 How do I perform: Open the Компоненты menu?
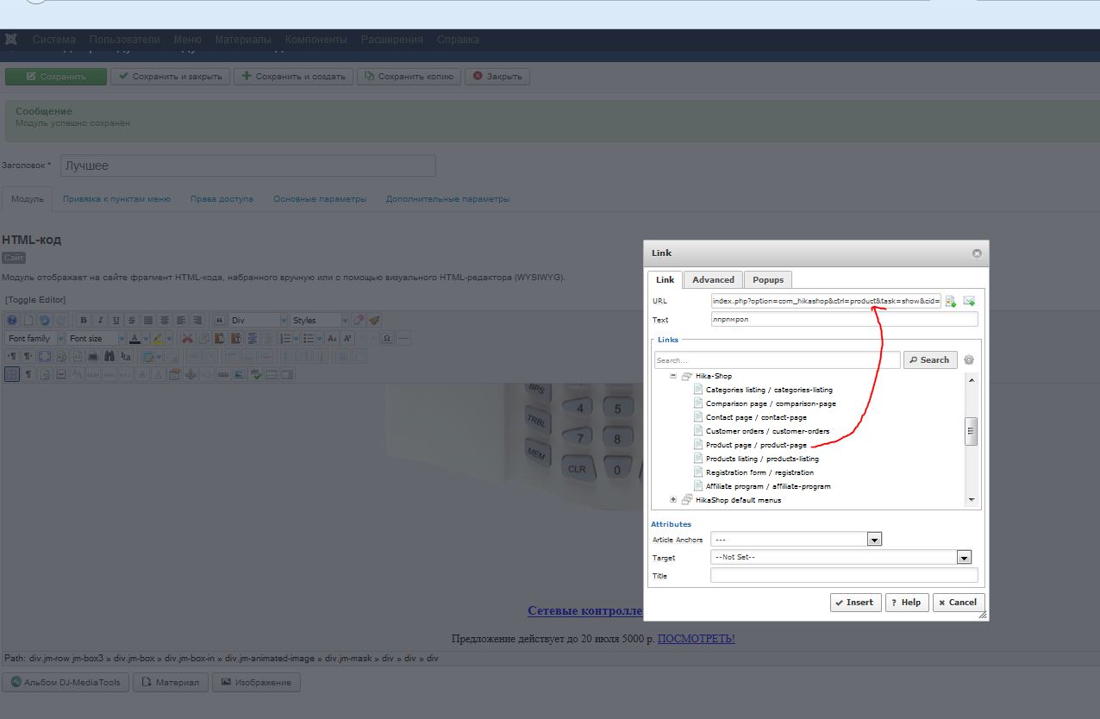[316, 40]
